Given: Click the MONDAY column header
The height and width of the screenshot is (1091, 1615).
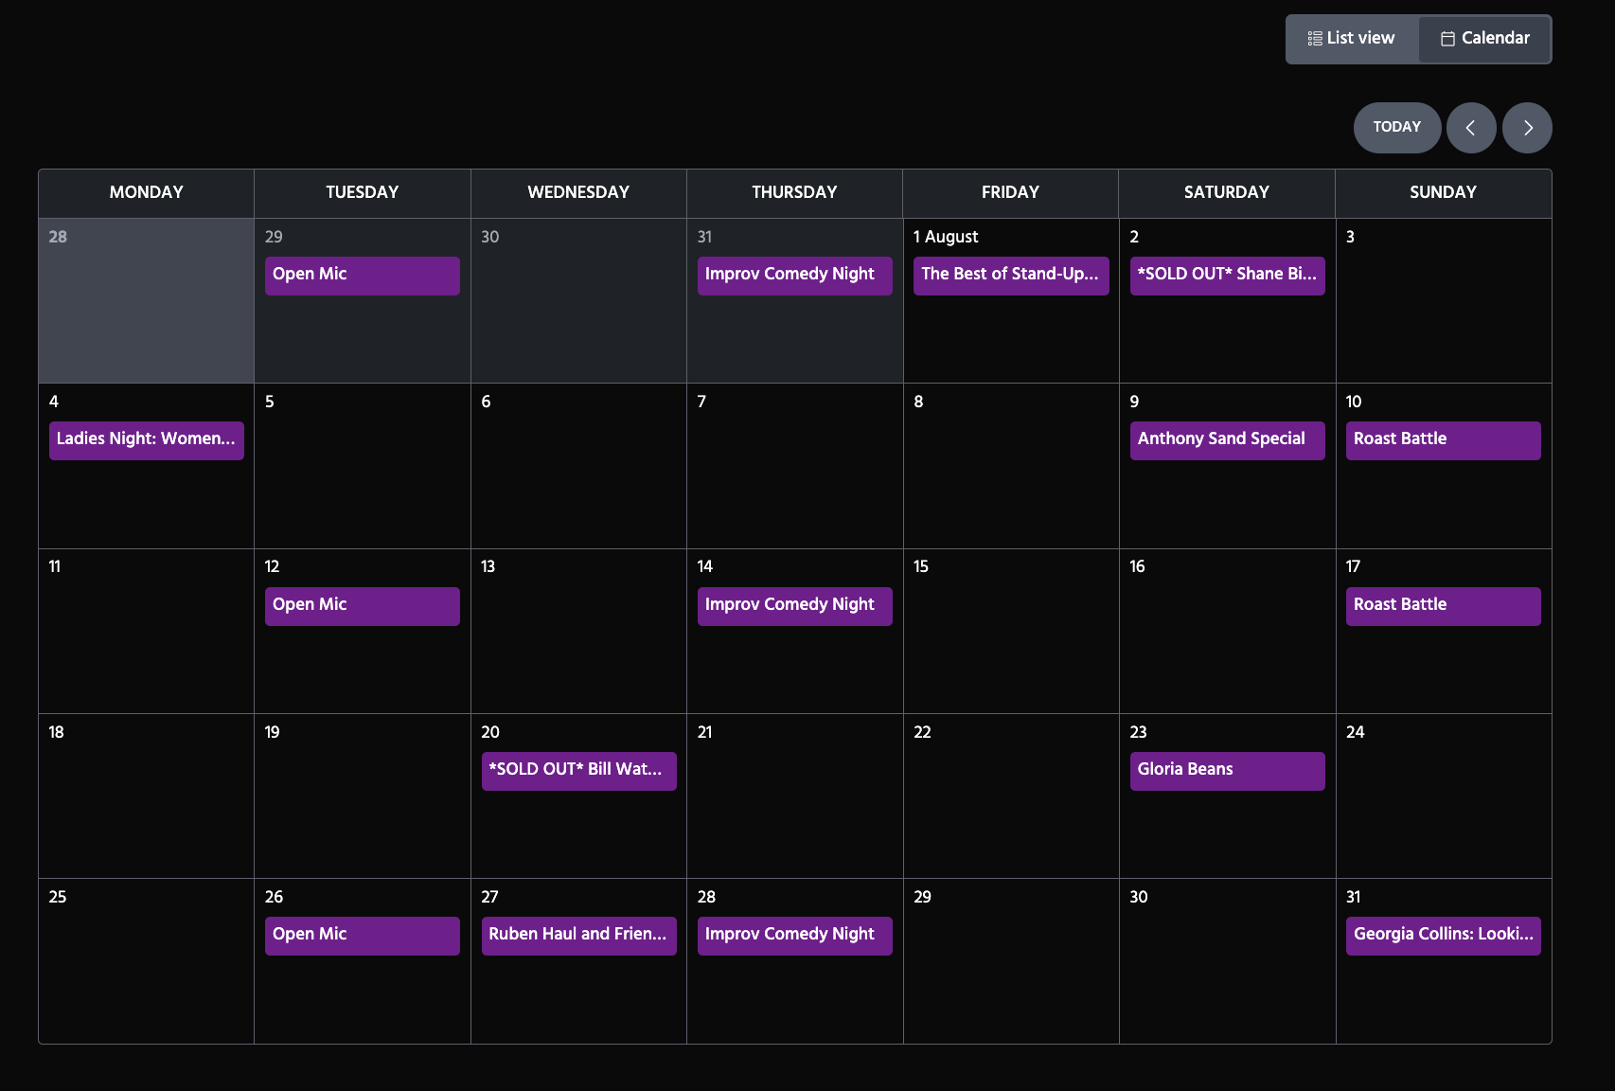Looking at the screenshot, I should [147, 192].
